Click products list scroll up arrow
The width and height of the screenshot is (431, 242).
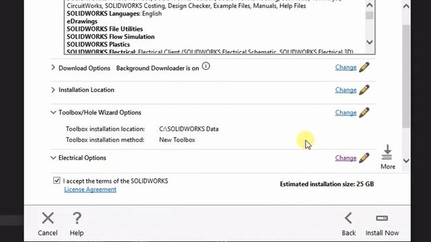[x=370, y=5]
